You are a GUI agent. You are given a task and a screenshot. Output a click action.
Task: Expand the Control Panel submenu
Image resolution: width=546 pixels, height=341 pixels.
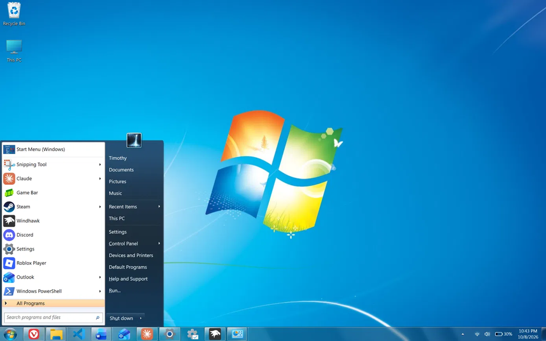(x=159, y=243)
